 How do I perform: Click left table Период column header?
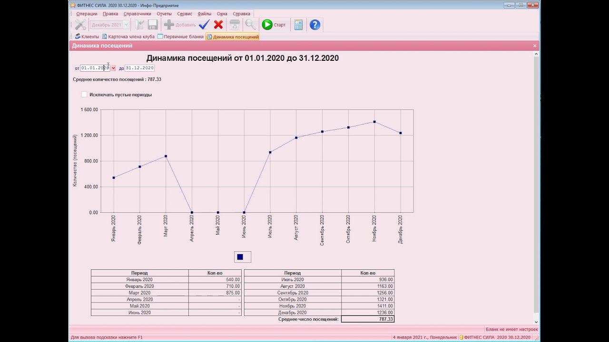click(x=139, y=273)
